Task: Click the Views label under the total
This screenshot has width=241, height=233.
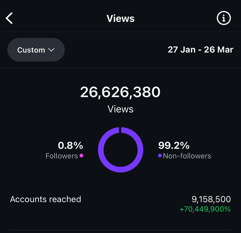Action: [x=120, y=109]
